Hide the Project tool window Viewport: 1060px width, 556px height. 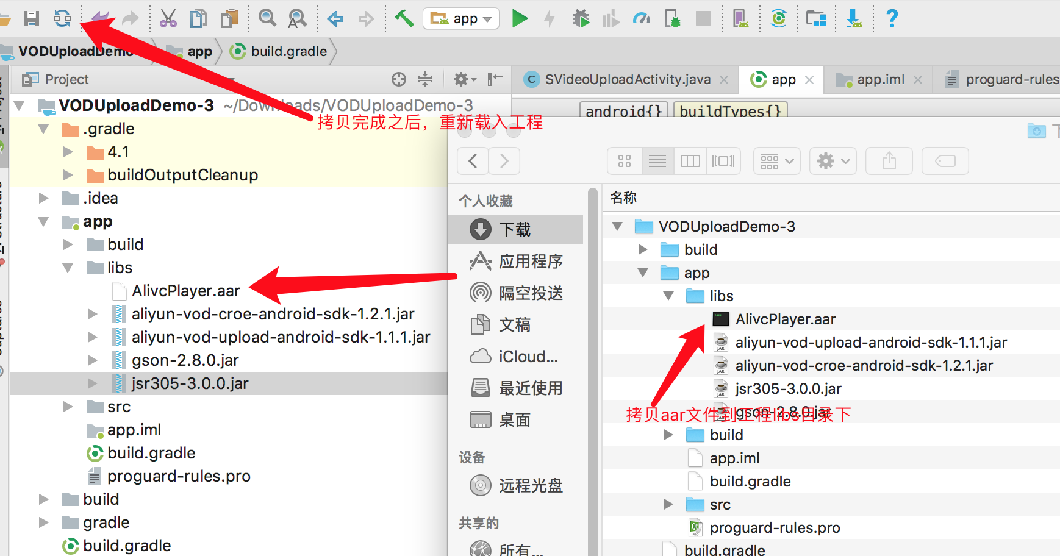click(x=495, y=79)
